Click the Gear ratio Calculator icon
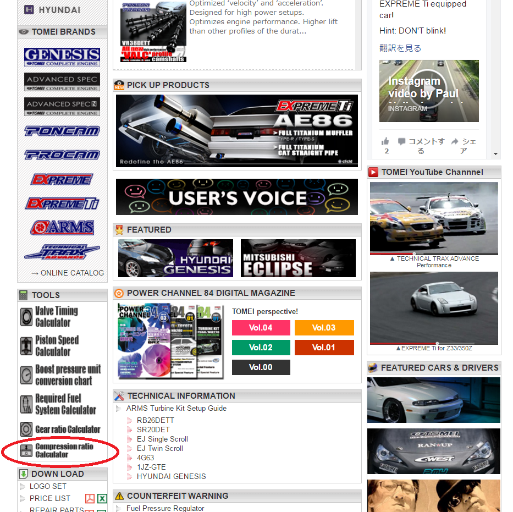This screenshot has width=513, height=512. pos(26,429)
